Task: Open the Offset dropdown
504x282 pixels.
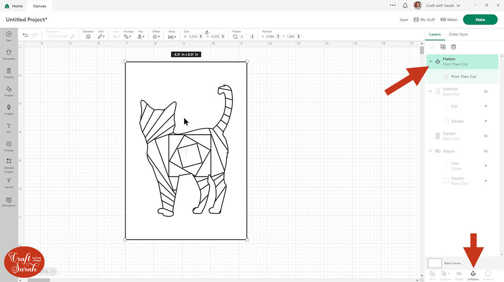Action: (x=156, y=37)
